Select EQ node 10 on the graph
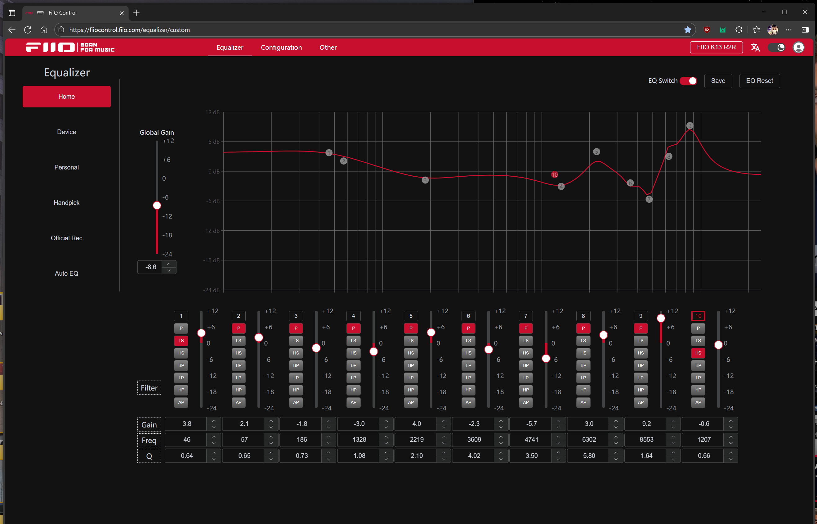This screenshot has width=817, height=524. [554, 174]
